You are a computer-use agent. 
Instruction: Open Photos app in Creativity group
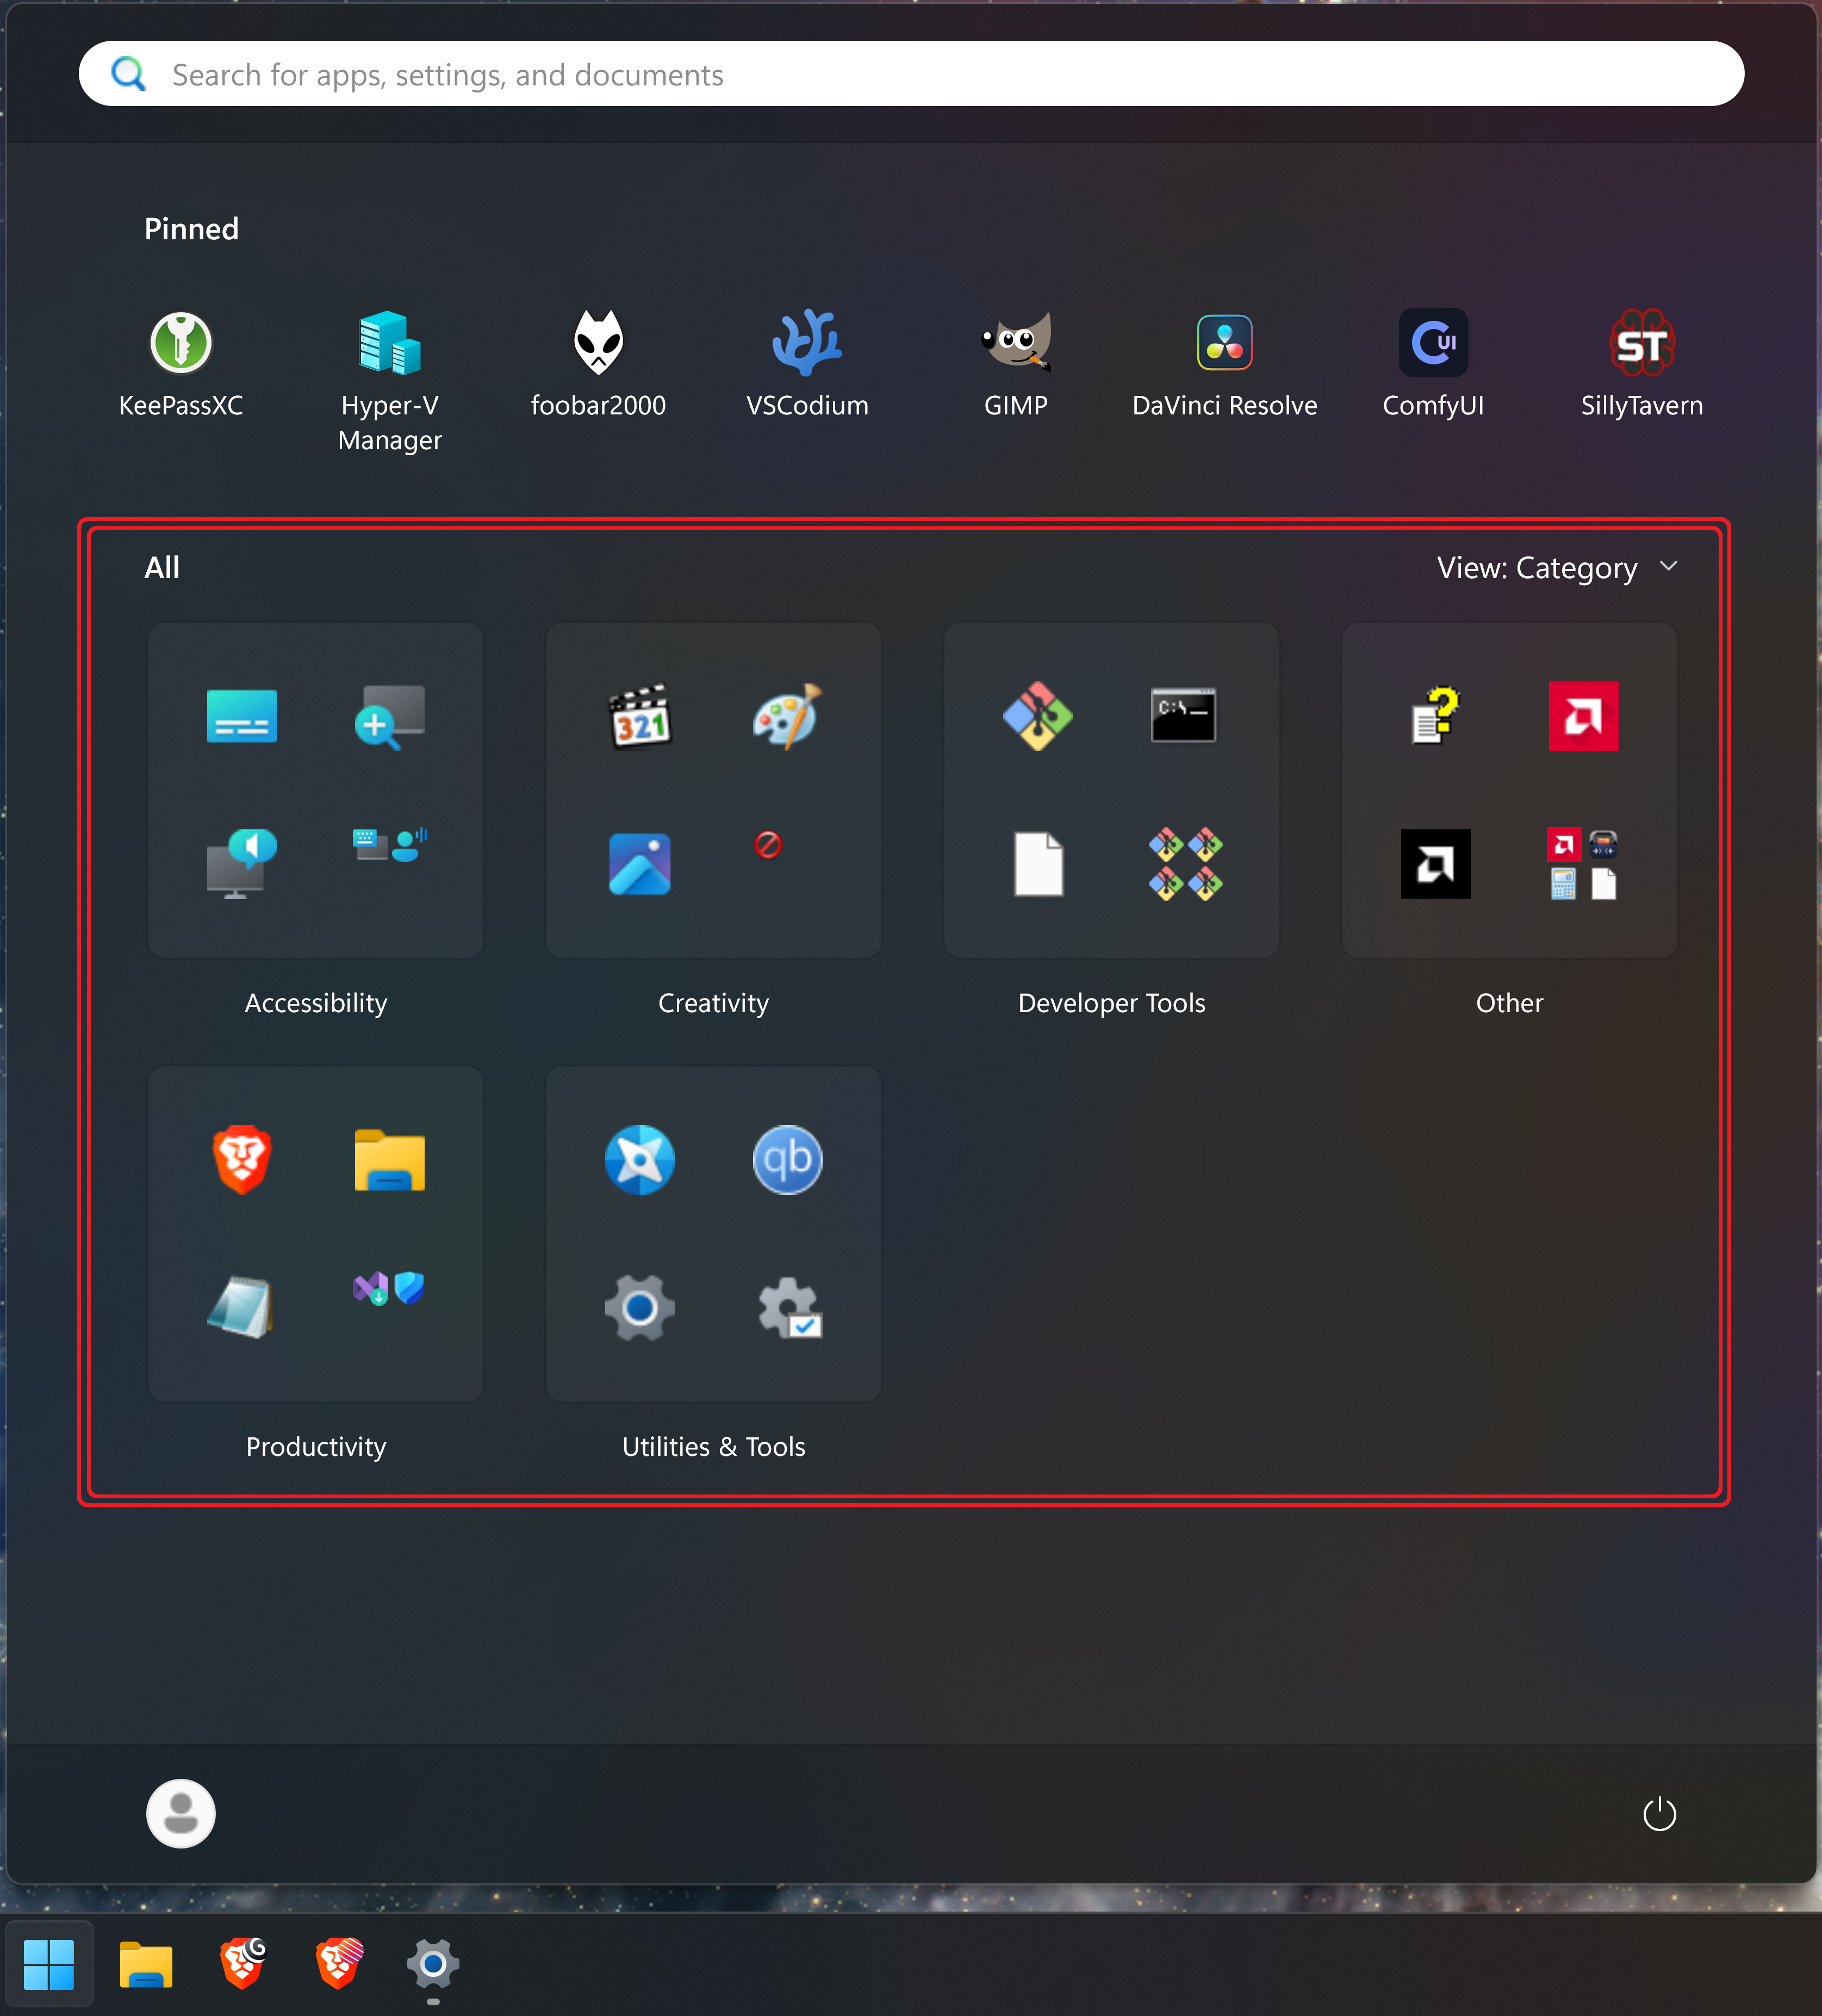(x=640, y=864)
